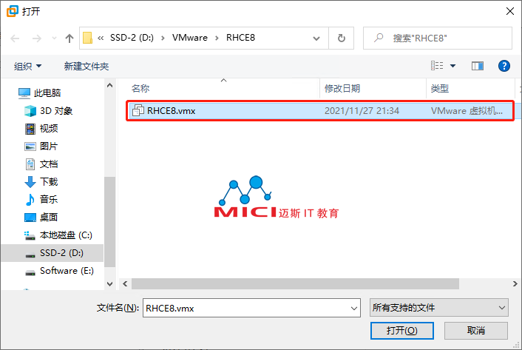Click the 打开(O) button
Image resolution: width=522 pixels, height=350 pixels.
point(402,331)
